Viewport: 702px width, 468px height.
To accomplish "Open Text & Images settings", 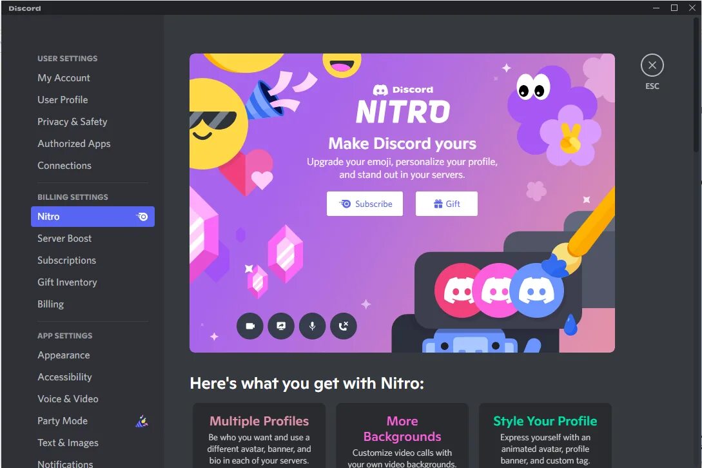I will point(93,444).
